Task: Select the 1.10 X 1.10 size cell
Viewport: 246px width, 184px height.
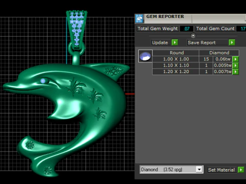Action: 176,65
